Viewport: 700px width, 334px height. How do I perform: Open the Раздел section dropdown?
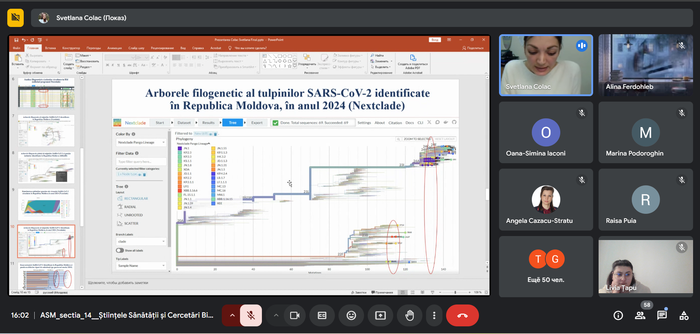click(x=84, y=67)
